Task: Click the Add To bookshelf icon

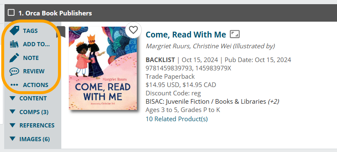Action: click(x=15, y=44)
